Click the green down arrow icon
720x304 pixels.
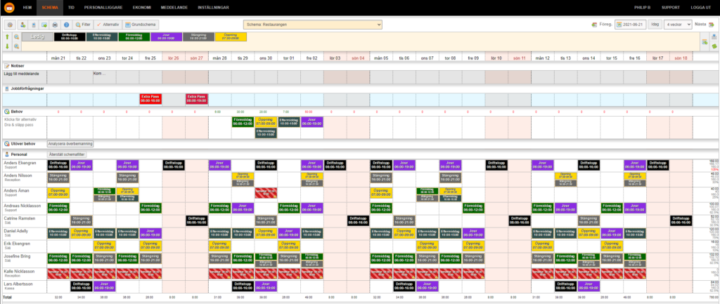coord(7,46)
